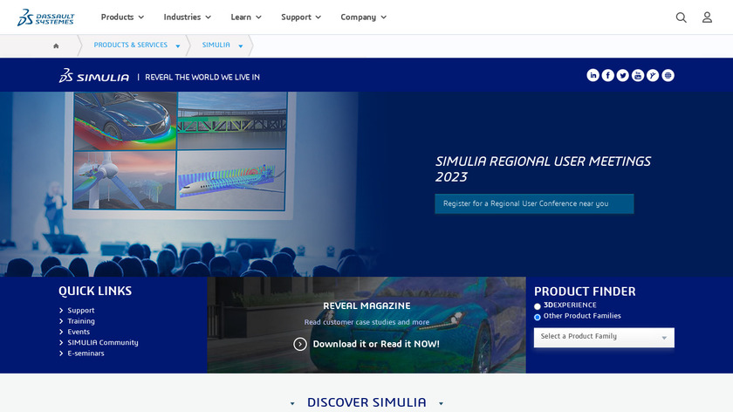Click the airplane simulation image

(x=231, y=180)
